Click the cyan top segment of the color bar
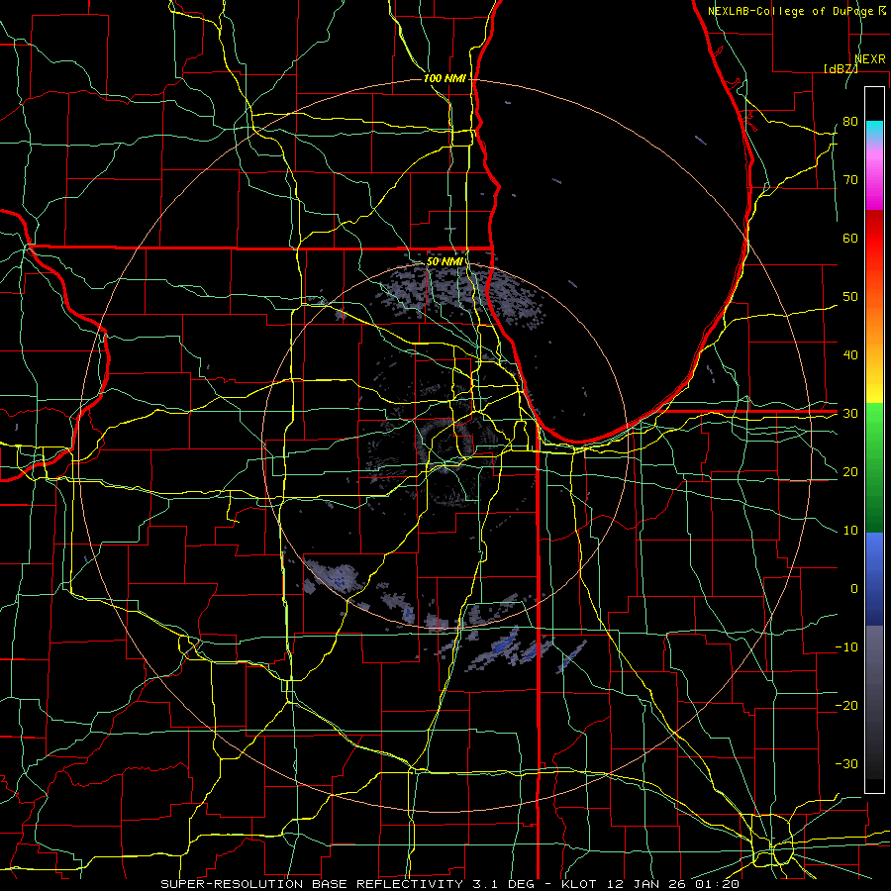This screenshot has width=891, height=891. (x=874, y=130)
